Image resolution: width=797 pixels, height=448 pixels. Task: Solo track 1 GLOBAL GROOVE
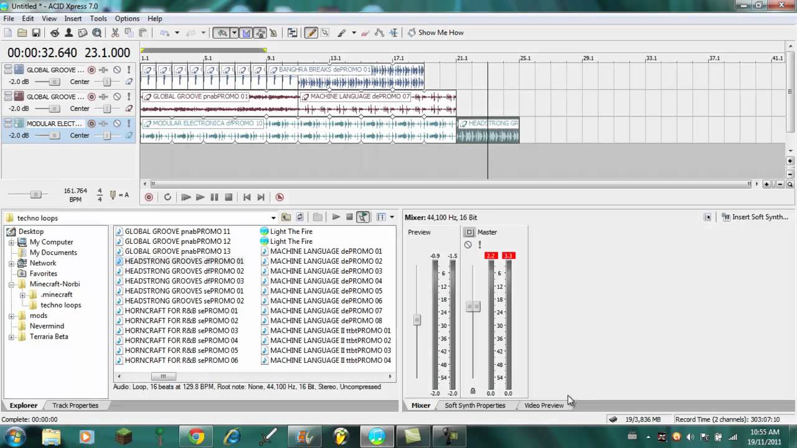[129, 70]
